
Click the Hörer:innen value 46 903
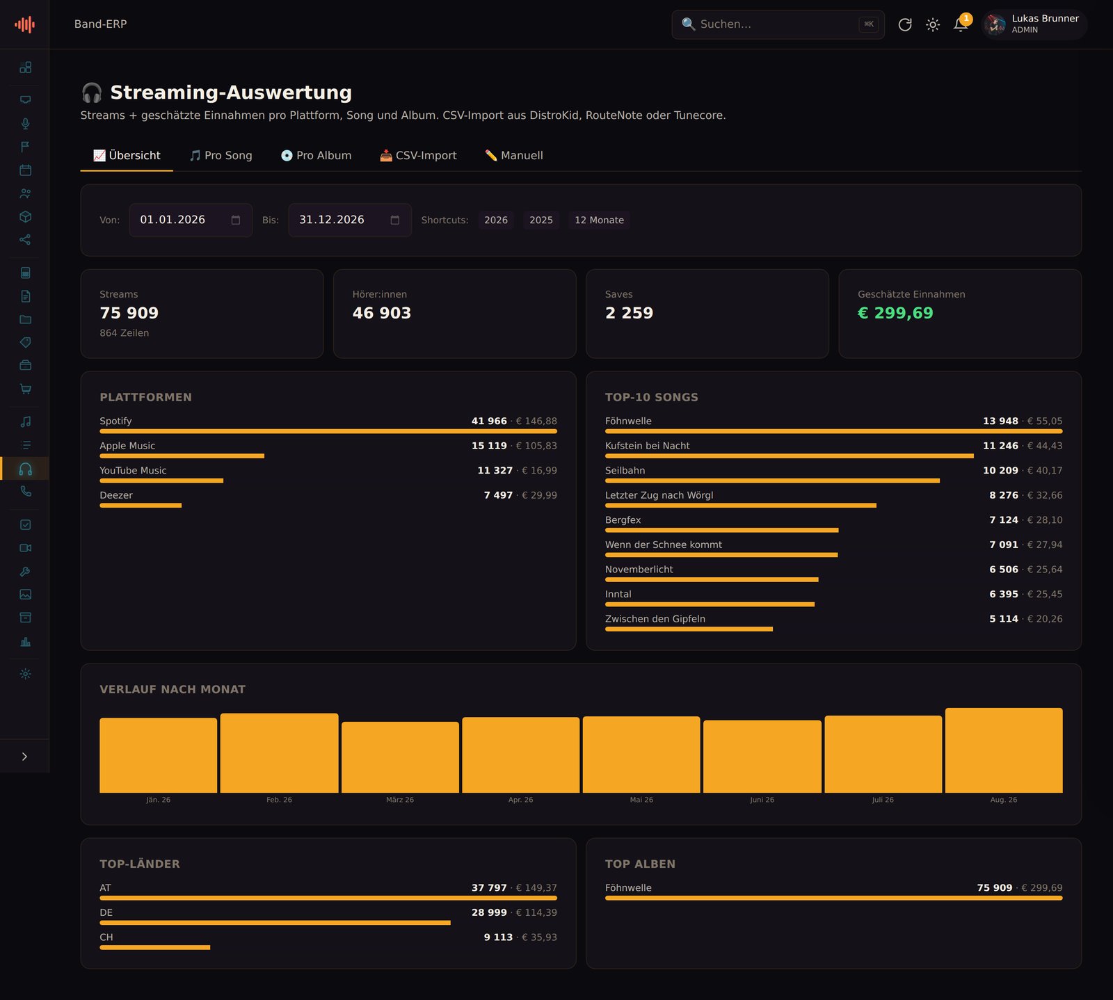382,313
